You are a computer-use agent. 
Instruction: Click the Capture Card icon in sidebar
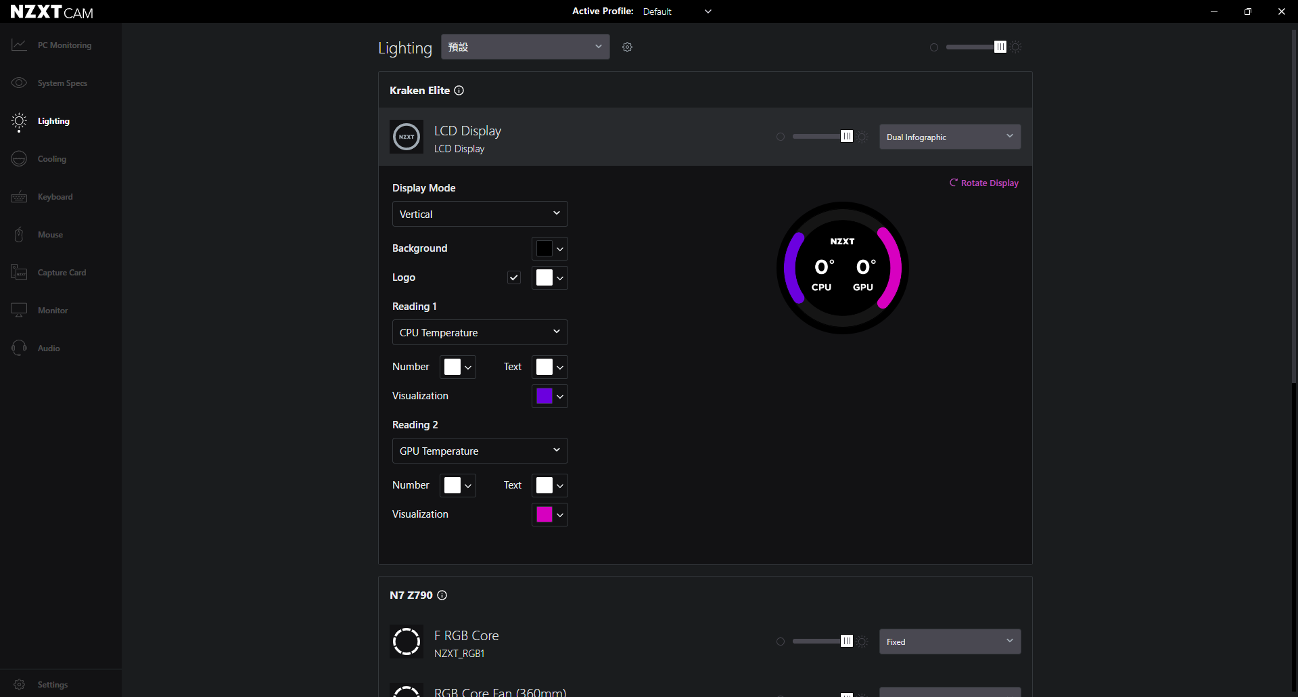[19, 273]
